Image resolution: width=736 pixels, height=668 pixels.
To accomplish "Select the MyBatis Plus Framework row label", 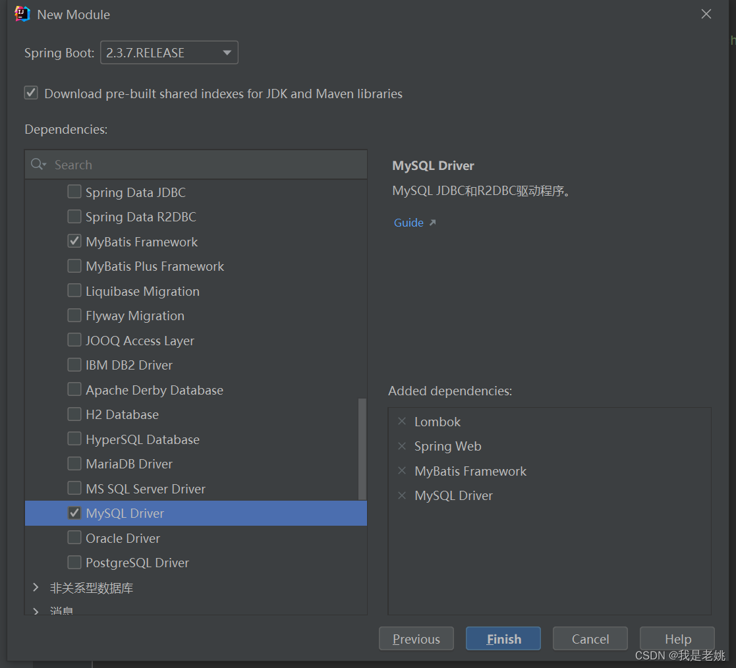I will [155, 266].
